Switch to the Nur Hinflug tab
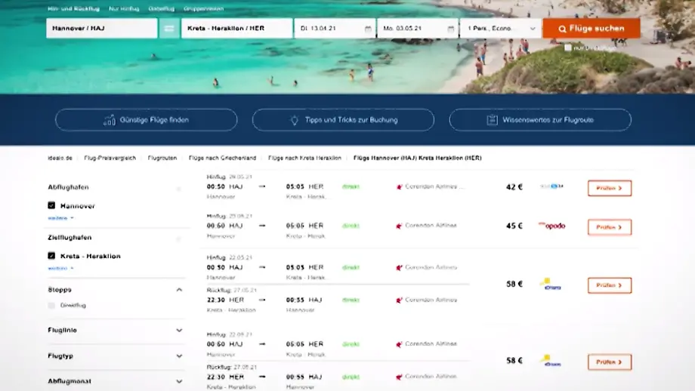Screen dimensions: 695x391 123,8
